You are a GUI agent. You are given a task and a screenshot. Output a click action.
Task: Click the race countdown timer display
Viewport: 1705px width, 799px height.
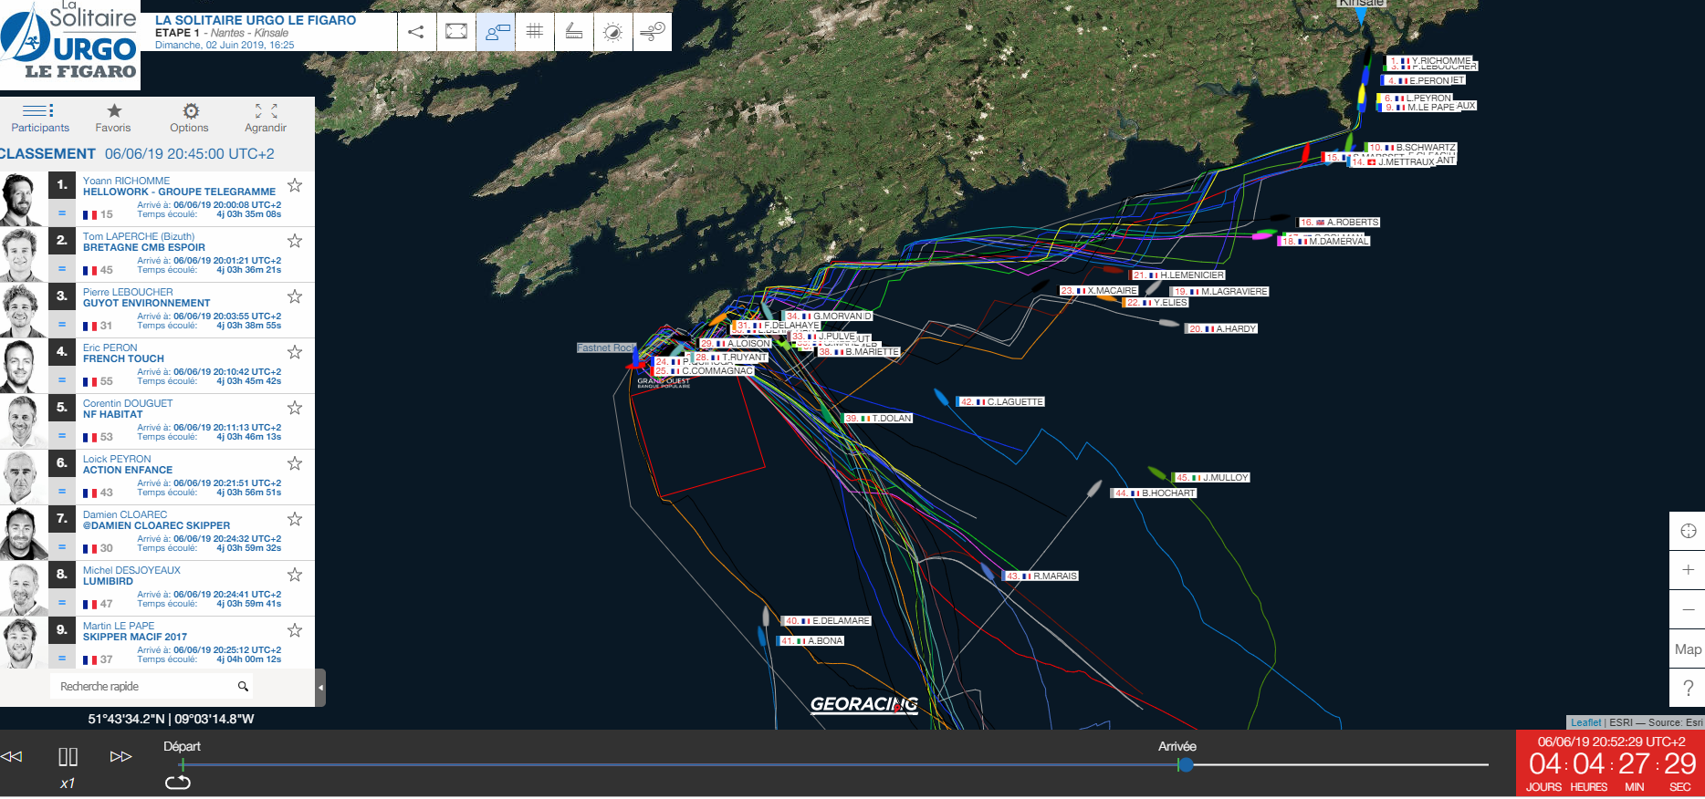1611,764
